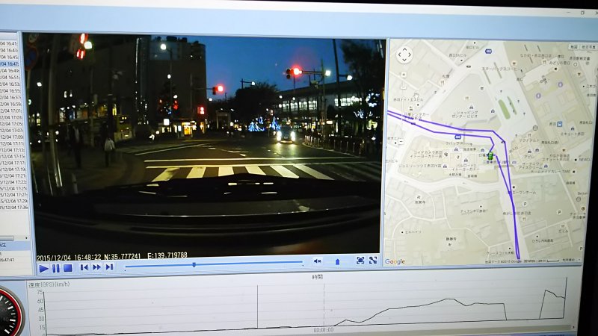Click the expand video size icon
This screenshot has height=336, width=598.
tap(373, 261)
